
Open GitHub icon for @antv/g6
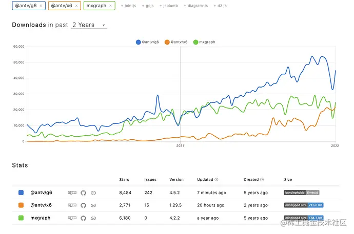pyautogui.click(x=83, y=193)
